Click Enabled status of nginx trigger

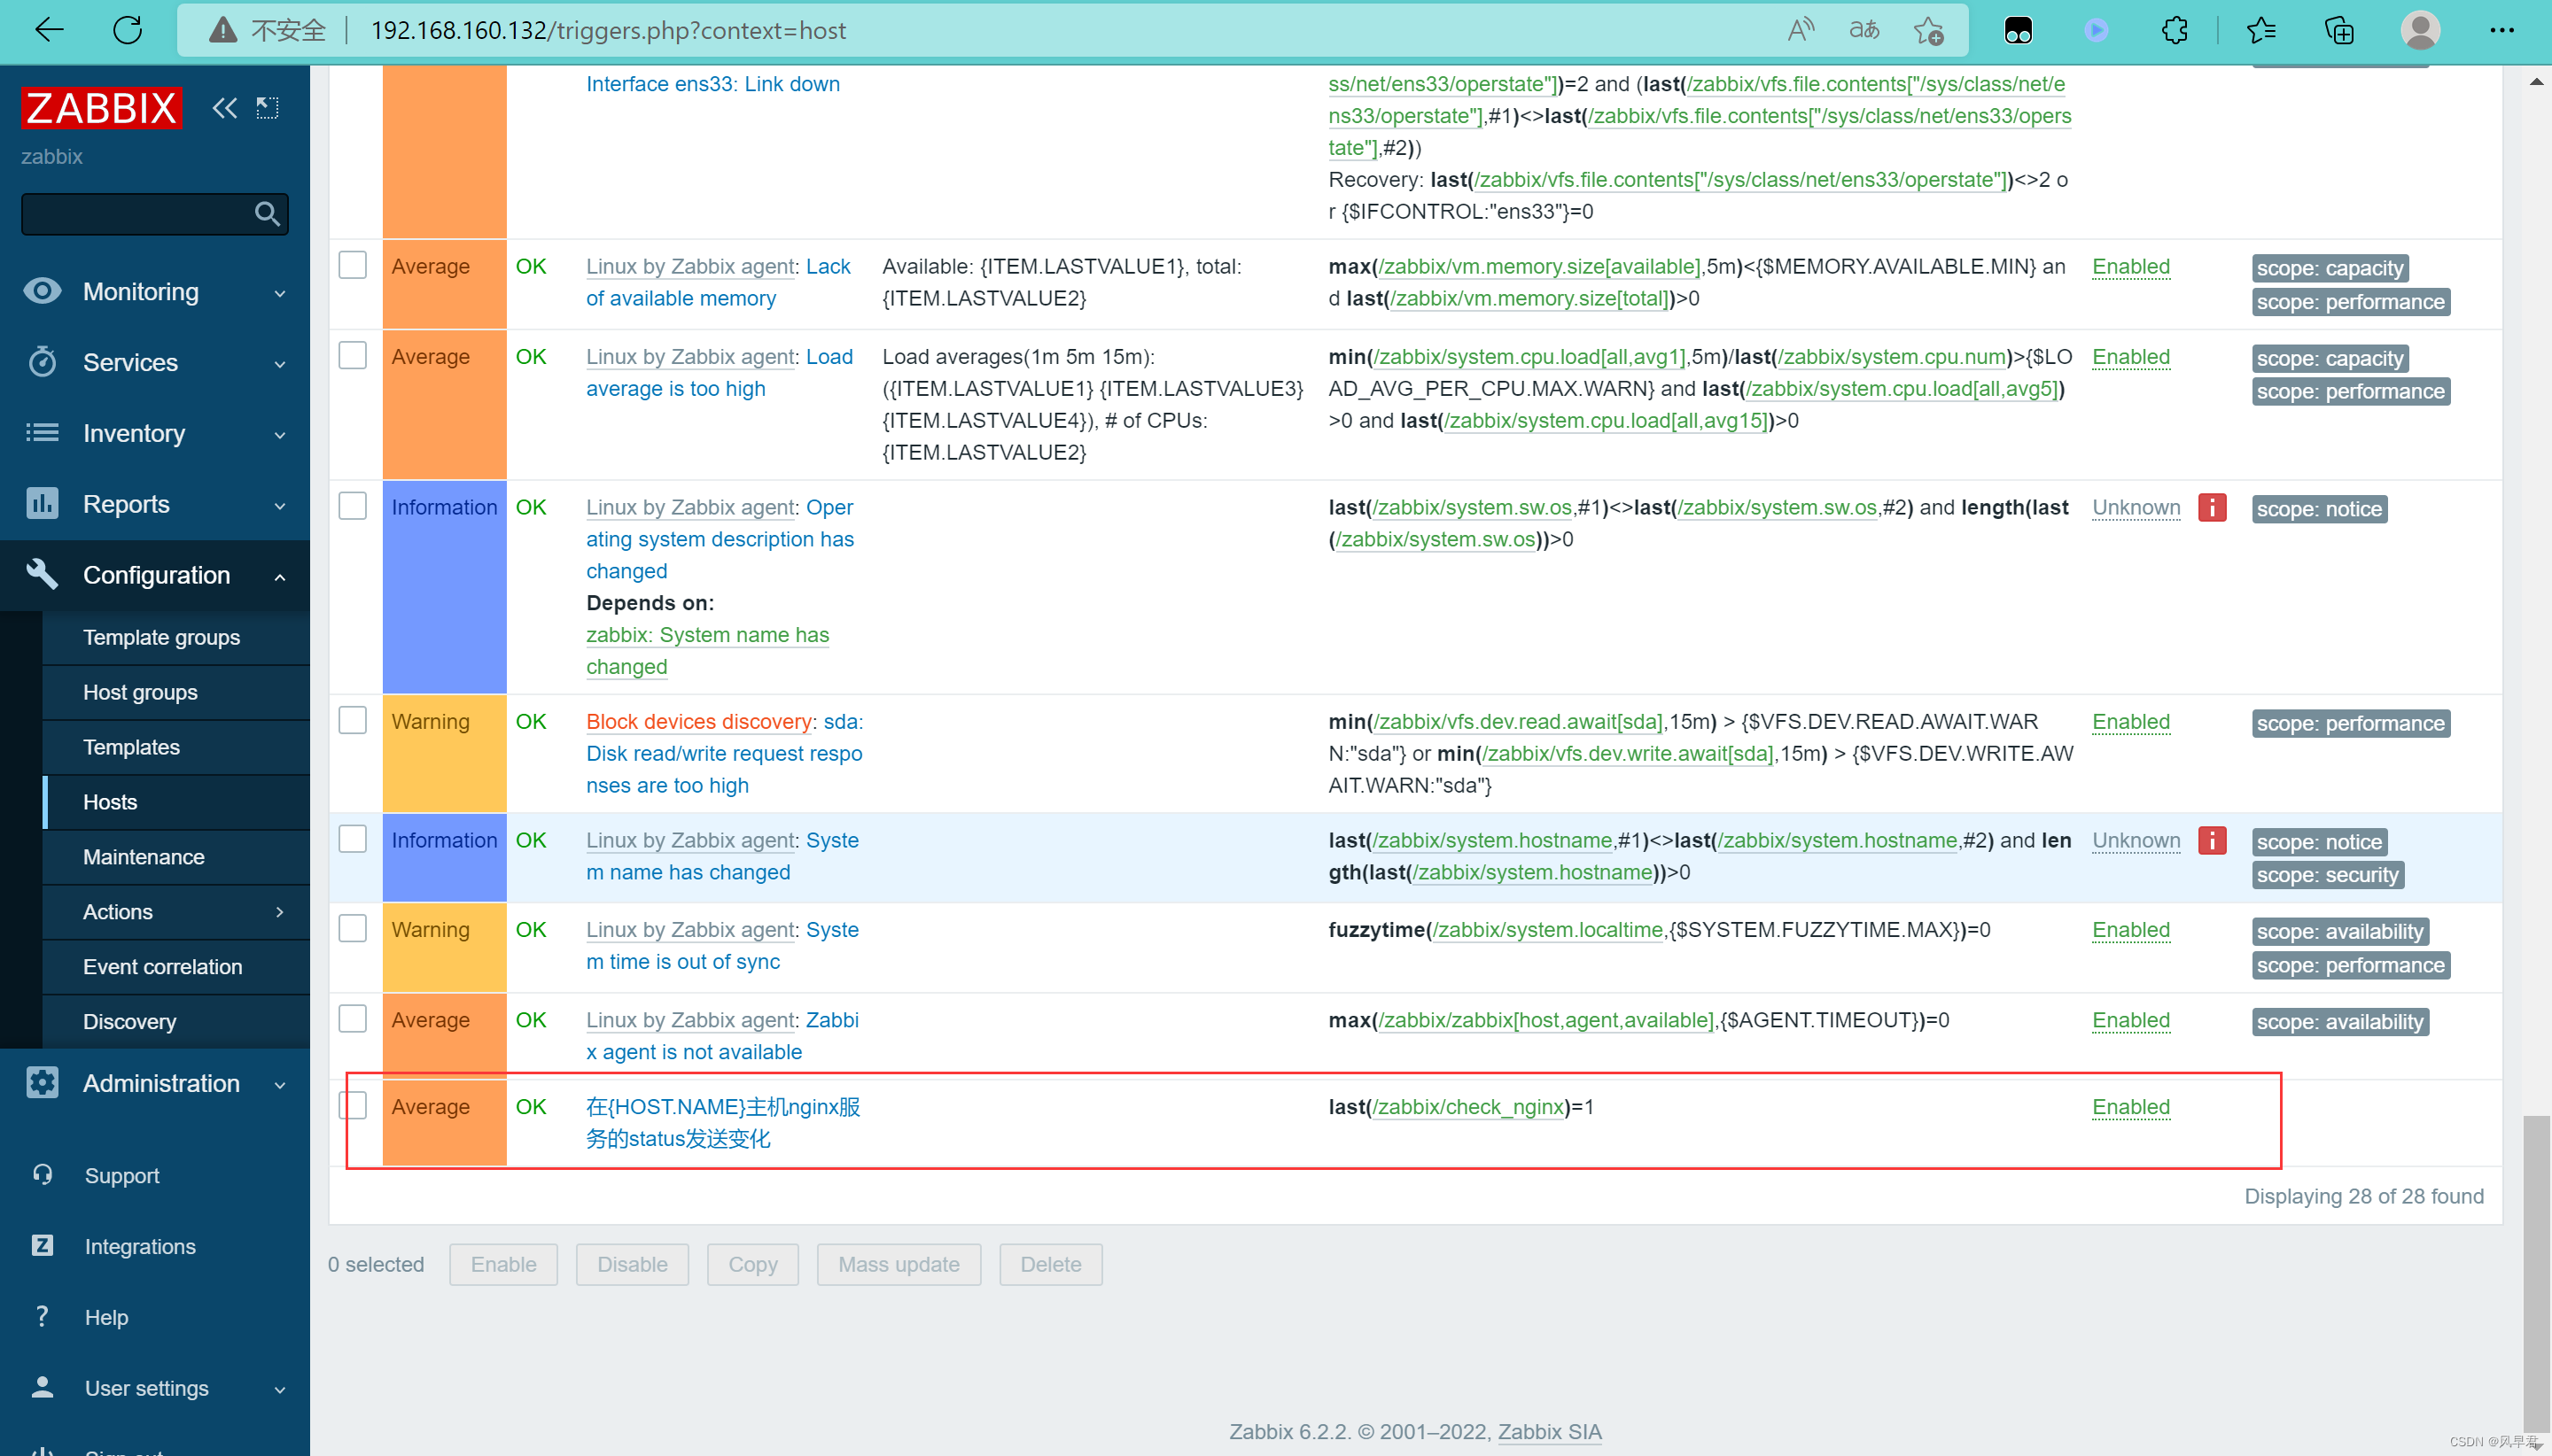(2130, 1107)
